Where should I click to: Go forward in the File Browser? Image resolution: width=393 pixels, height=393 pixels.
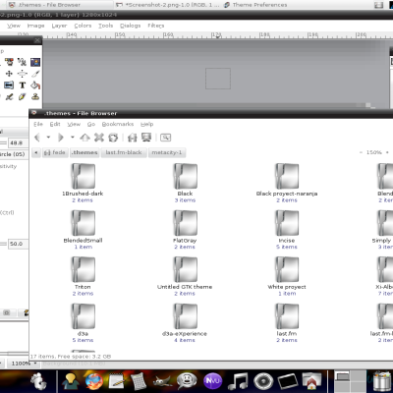tap(60, 138)
